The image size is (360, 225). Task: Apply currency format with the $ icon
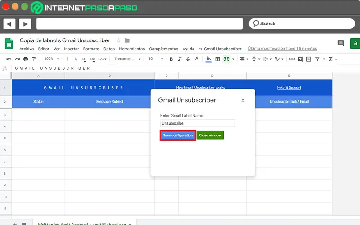tap(67, 59)
